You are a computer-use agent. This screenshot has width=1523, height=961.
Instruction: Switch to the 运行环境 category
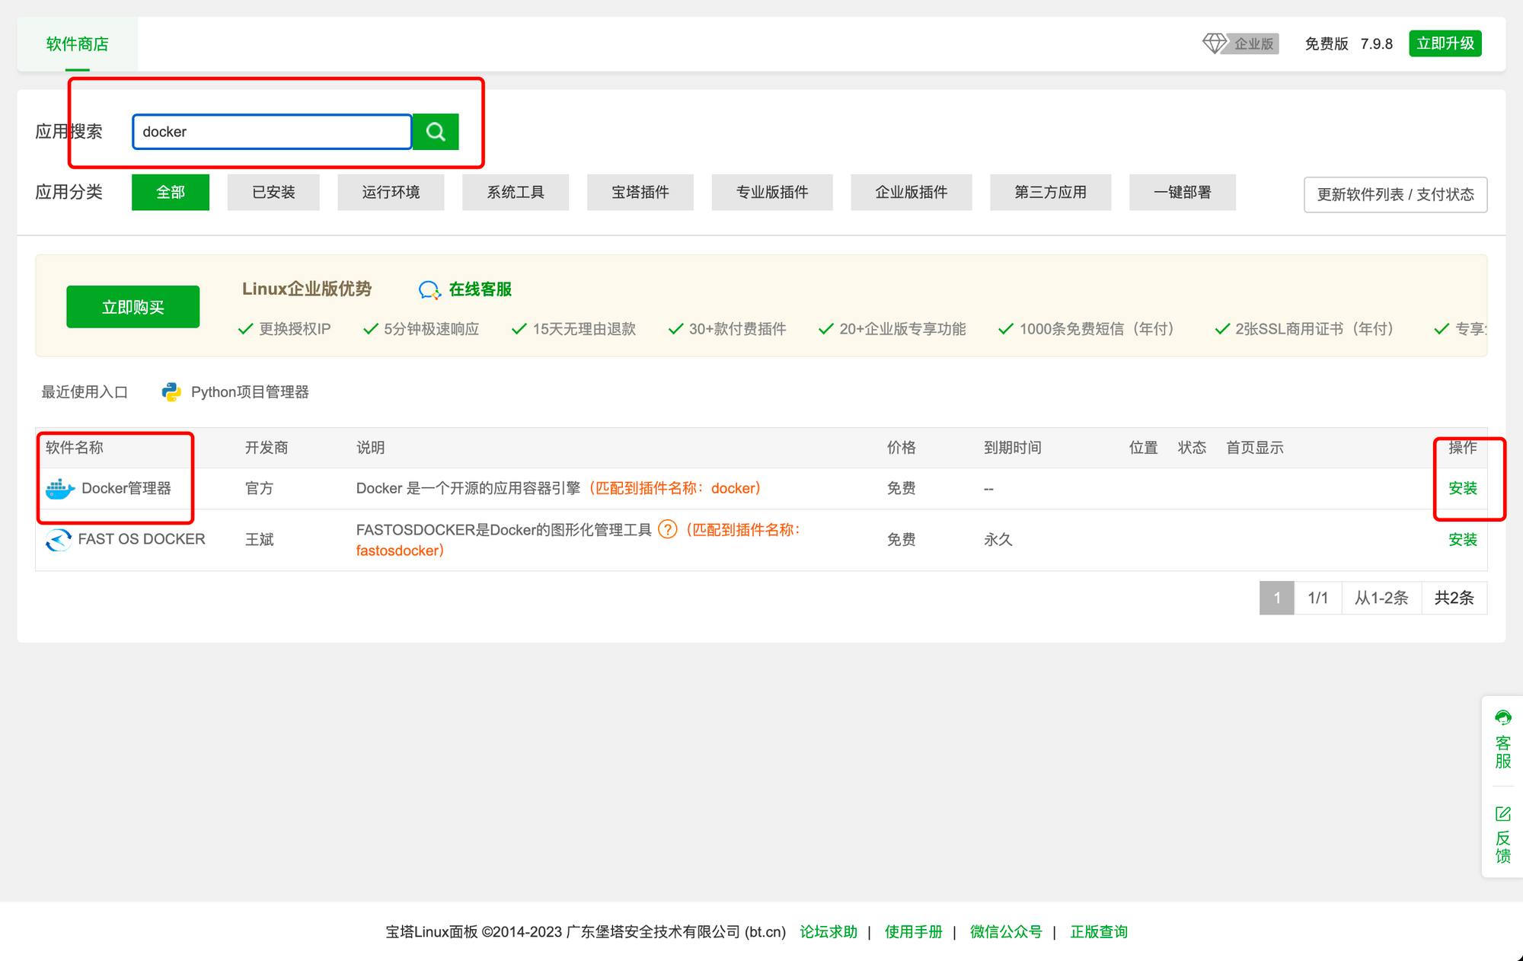coord(391,192)
